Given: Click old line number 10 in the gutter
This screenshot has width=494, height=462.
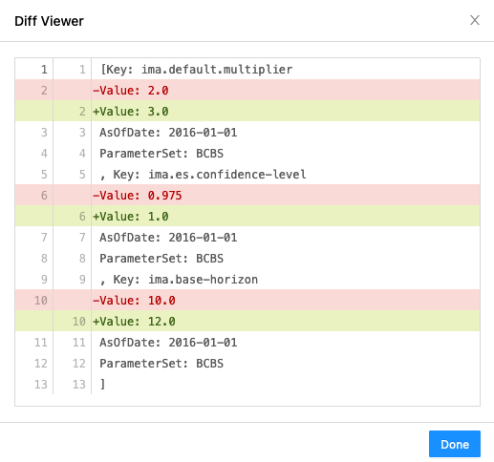Looking at the screenshot, I should [41, 300].
